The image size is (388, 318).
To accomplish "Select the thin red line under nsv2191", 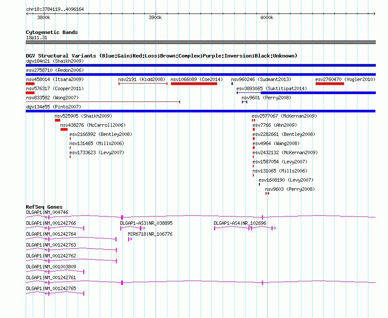I will tap(143, 84).
